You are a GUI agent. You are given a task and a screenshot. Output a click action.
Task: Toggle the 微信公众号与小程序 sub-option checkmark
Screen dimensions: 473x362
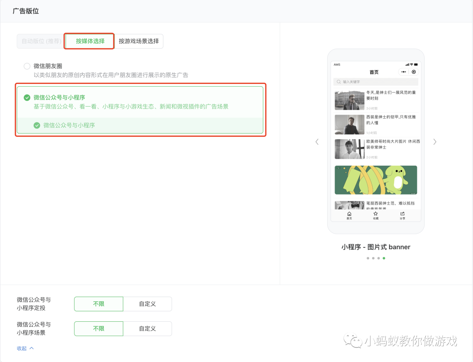(37, 125)
